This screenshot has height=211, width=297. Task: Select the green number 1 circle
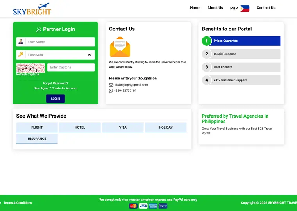coord(206,41)
